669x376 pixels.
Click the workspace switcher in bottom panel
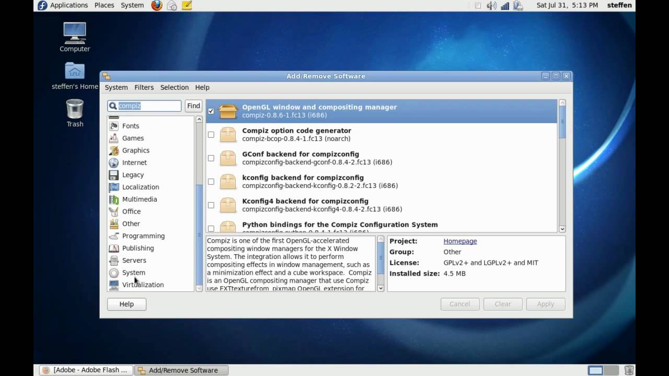pos(603,370)
